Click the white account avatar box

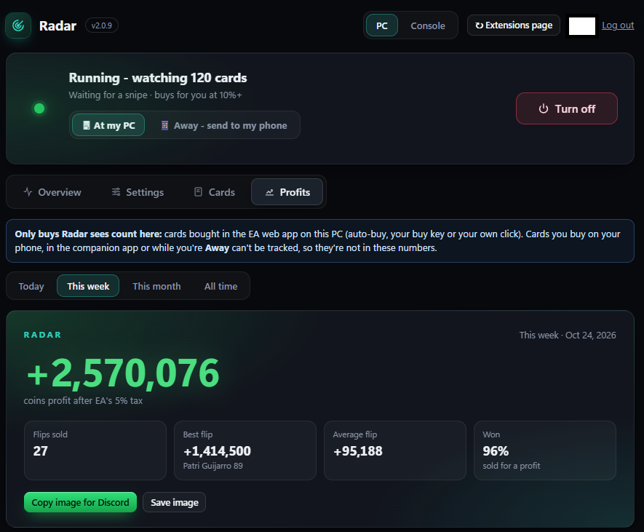(x=582, y=26)
